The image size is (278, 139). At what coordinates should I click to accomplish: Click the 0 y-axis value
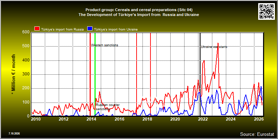pos(28,116)
